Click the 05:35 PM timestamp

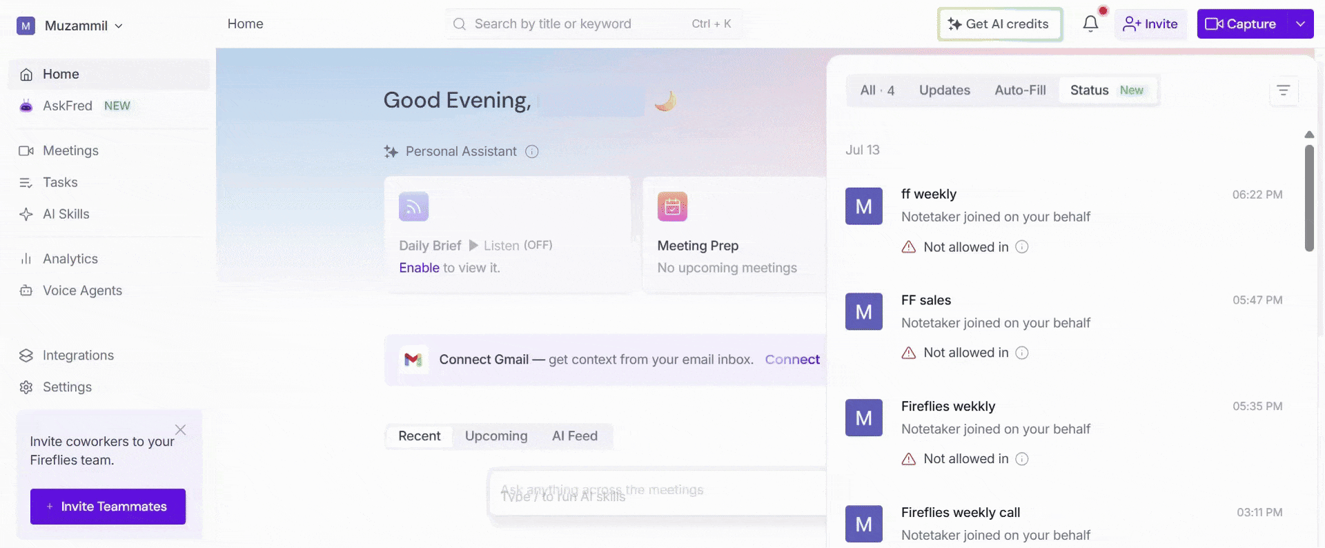[1257, 407]
